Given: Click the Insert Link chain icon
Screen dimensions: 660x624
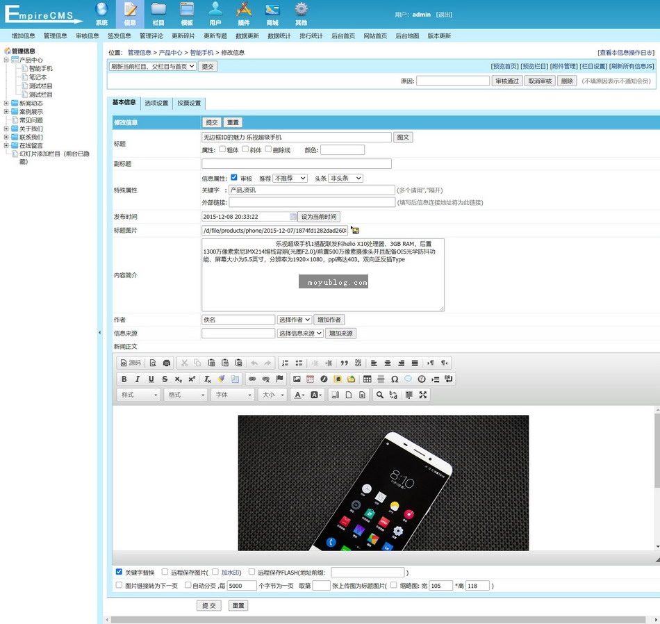Looking at the screenshot, I should tap(252, 379).
